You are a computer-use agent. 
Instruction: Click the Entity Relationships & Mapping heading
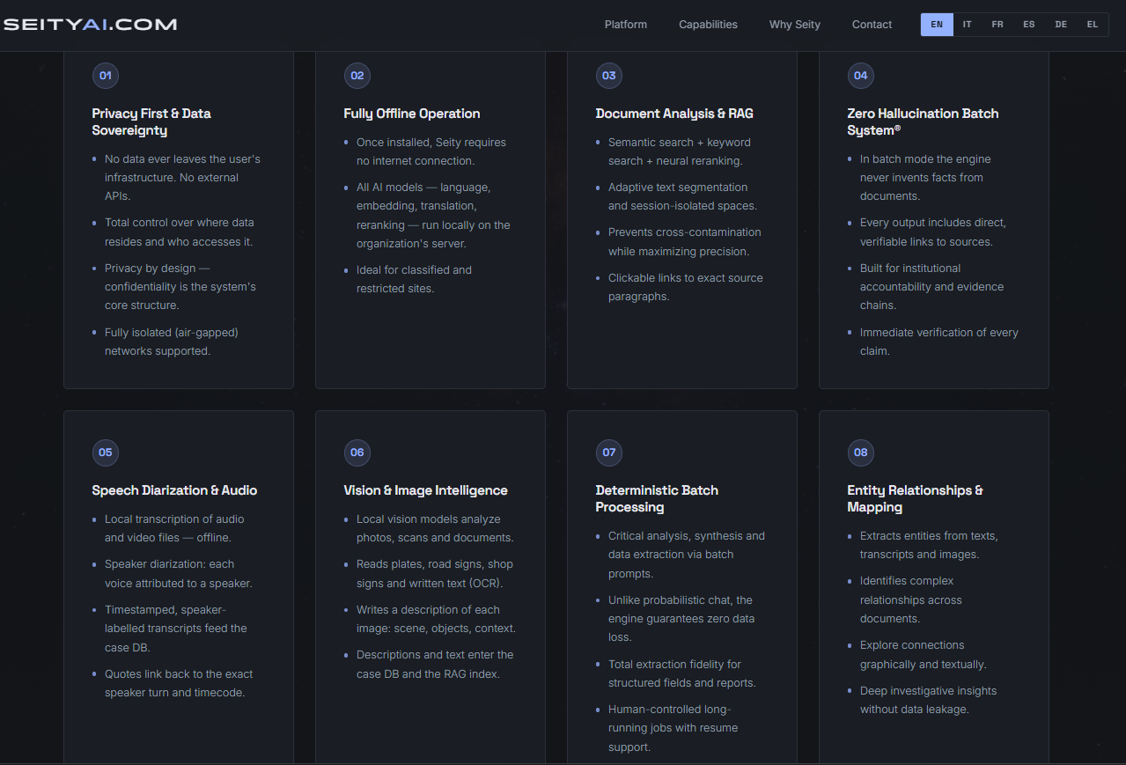click(916, 498)
